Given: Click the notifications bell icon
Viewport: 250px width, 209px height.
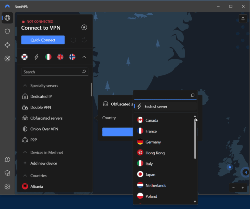Looking at the screenshot, I should [x=243, y=19].
